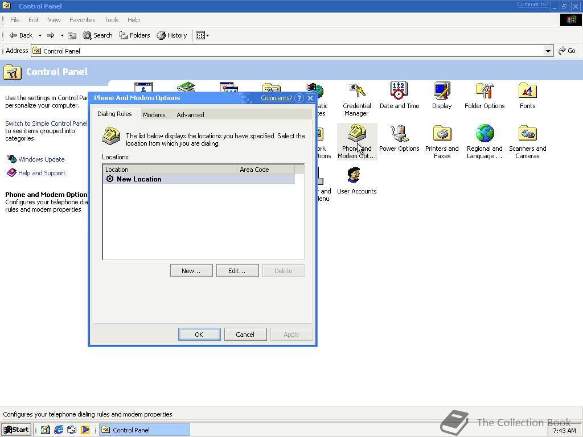This screenshot has height=437, width=583.
Task: Open the View menu
Action: [54, 20]
